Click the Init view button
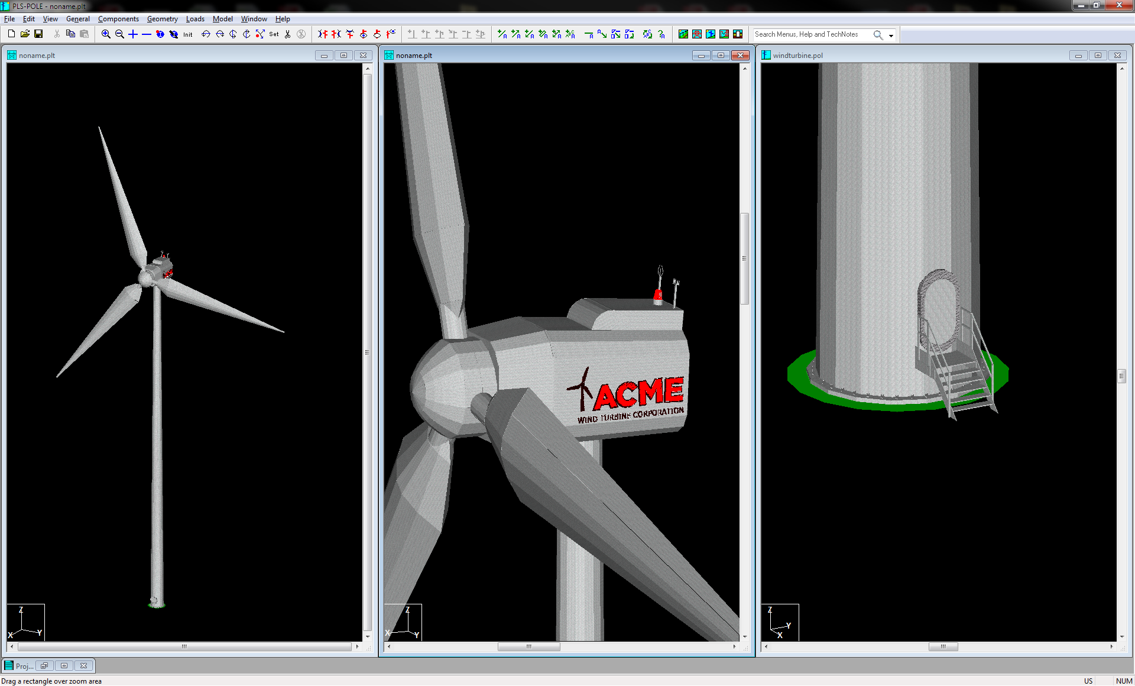The image size is (1135, 686). pos(187,34)
